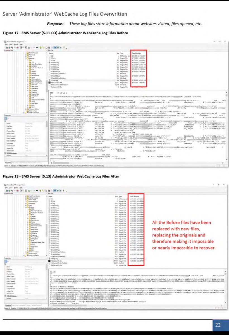This screenshot has height=335, width=229.
Task: Sort by Name column in Figure 18
Action: (51, 196)
